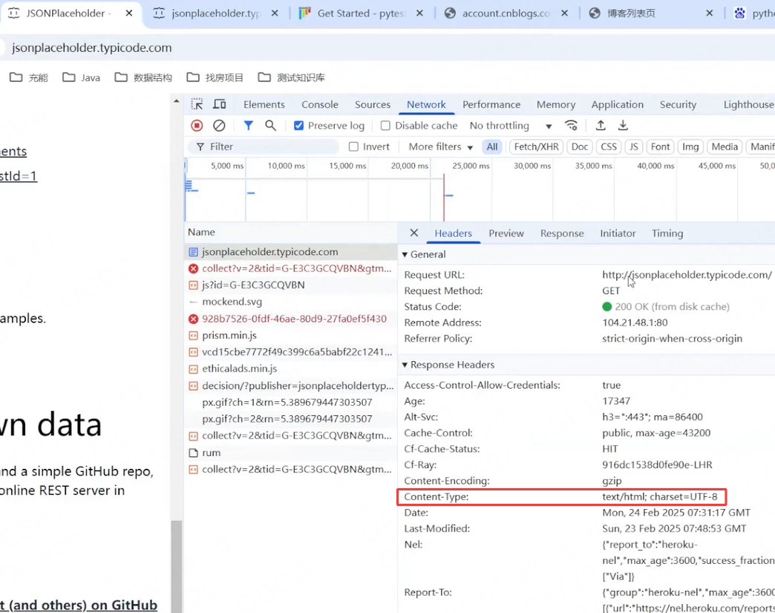This screenshot has width=775, height=613.
Task: Toggle the network filter funnel icon
Action: (248, 126)
